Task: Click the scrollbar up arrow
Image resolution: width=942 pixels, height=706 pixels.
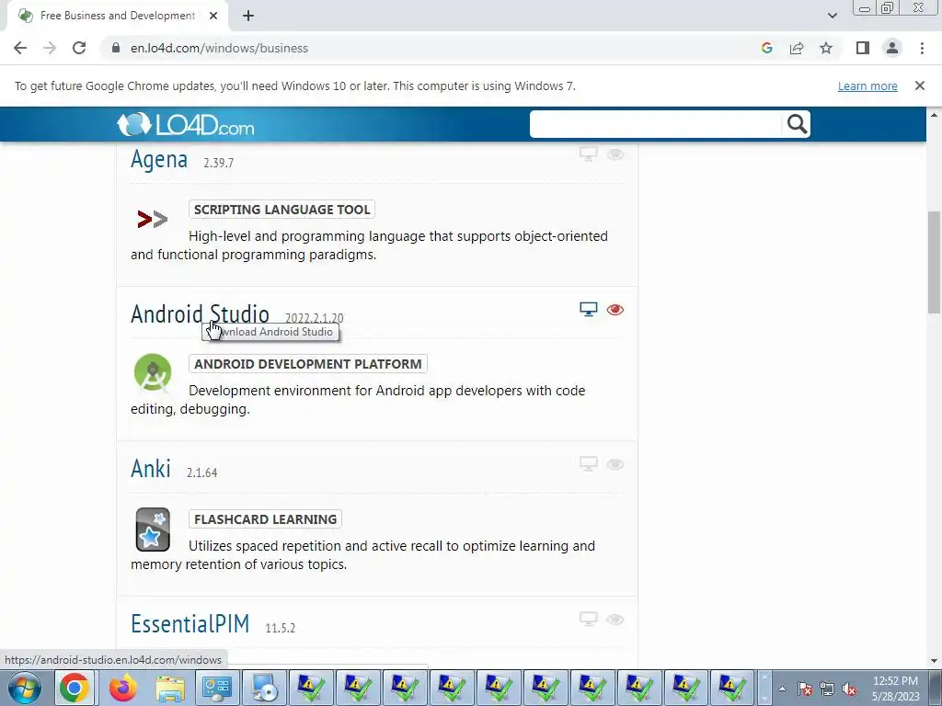Action: tap(934, 114)
